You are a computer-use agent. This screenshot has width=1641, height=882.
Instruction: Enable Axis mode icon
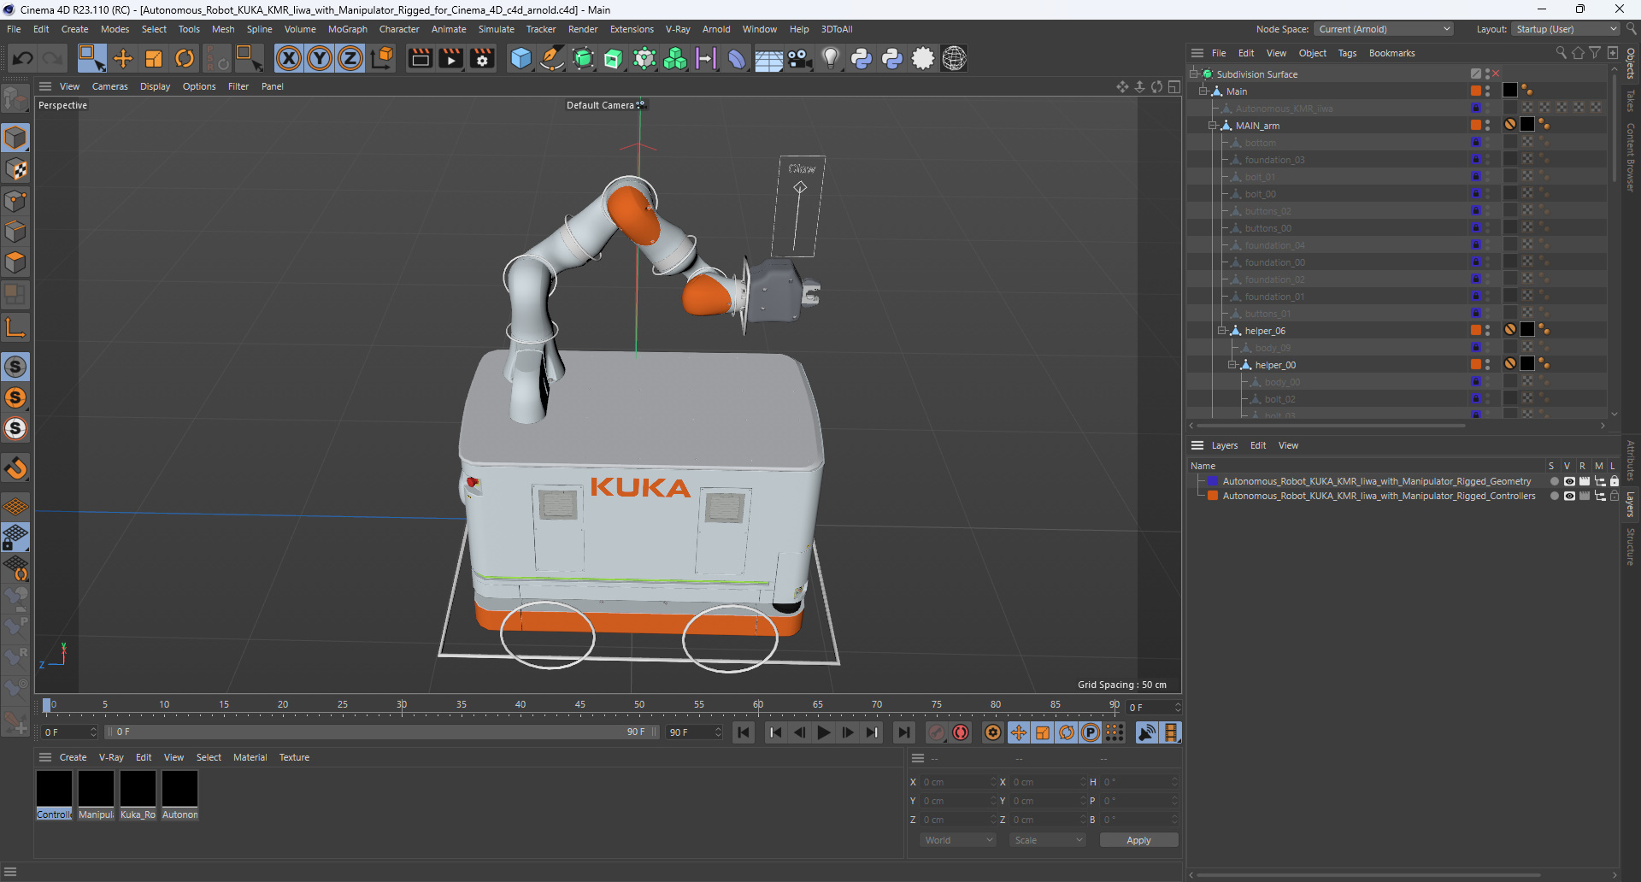(15, 327)
